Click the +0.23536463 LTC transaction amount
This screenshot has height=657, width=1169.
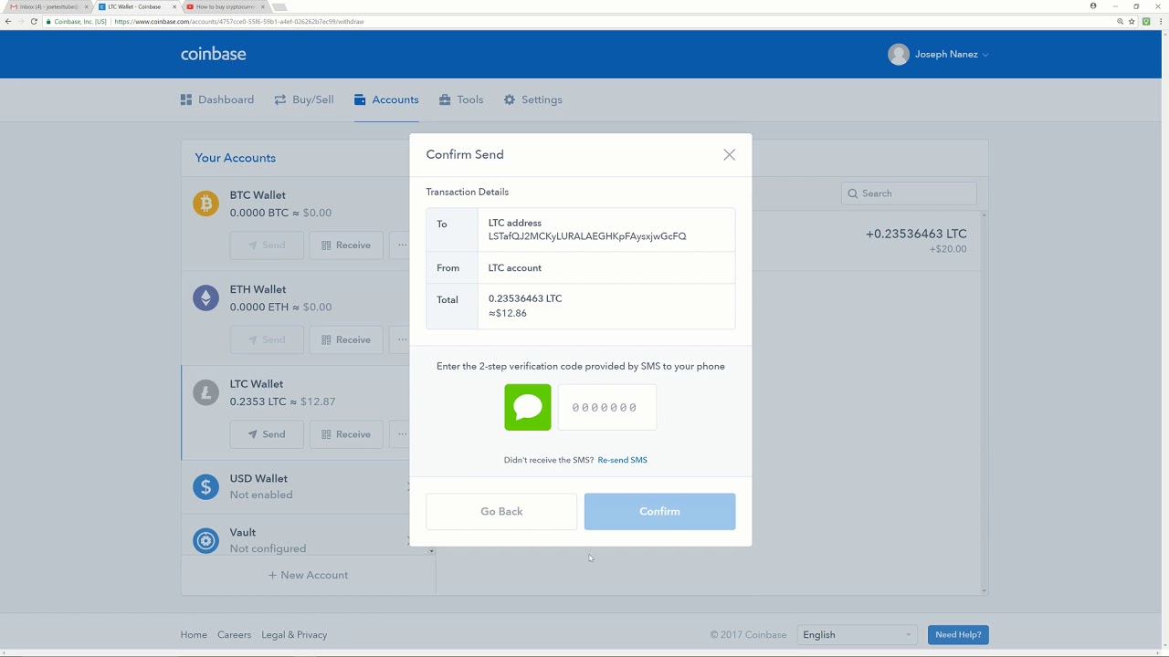tap(916, 234)
